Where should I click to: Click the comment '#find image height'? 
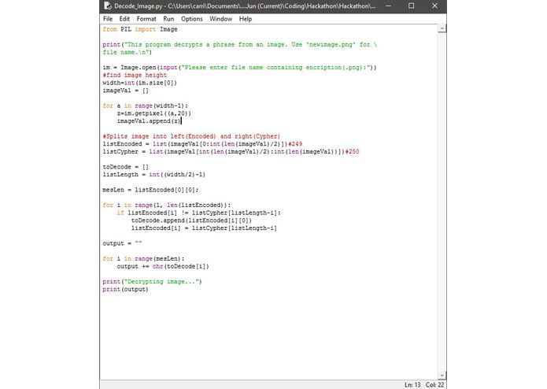pos(135,75)
